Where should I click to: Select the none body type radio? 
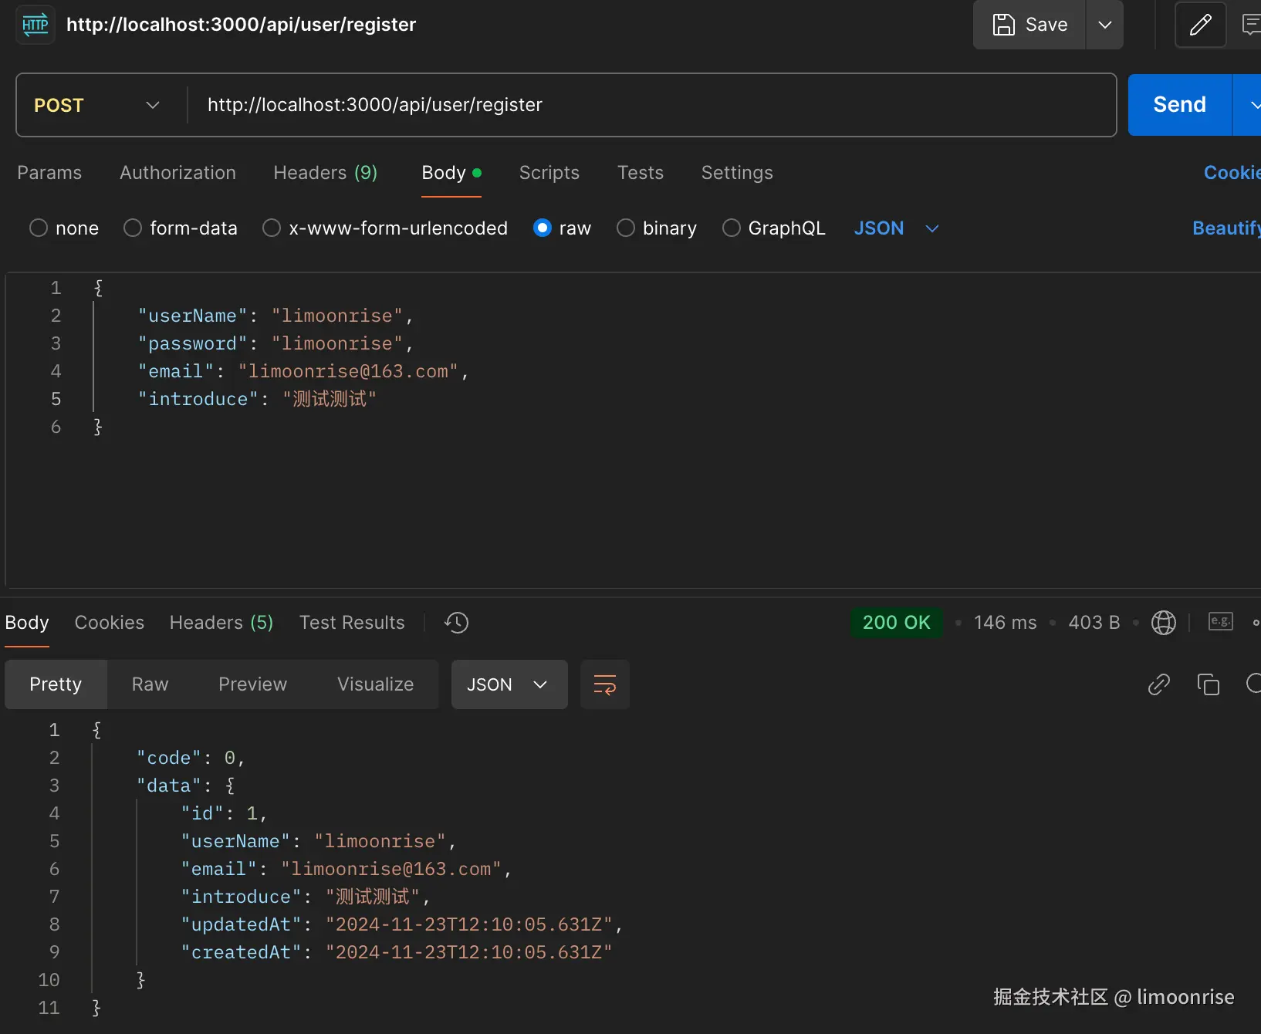point(39,228)
